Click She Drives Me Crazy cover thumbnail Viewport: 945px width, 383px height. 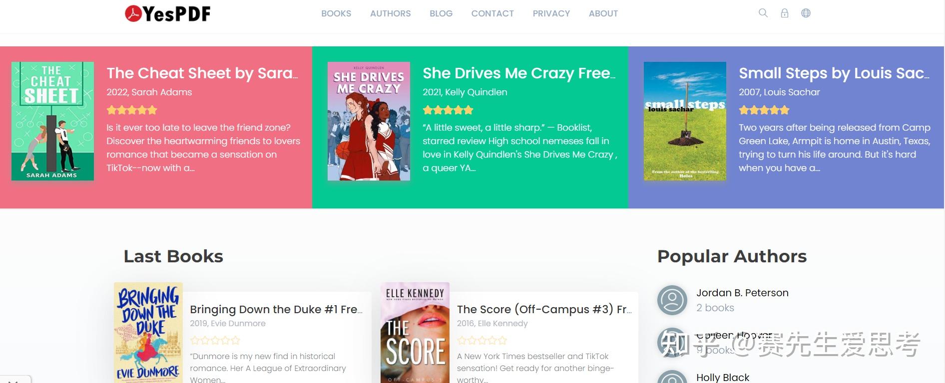(x=369, y=121)
